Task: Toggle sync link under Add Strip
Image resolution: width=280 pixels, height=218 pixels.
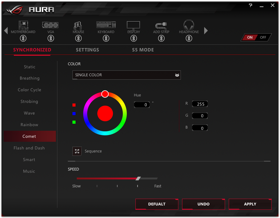Action: (161, 38)
